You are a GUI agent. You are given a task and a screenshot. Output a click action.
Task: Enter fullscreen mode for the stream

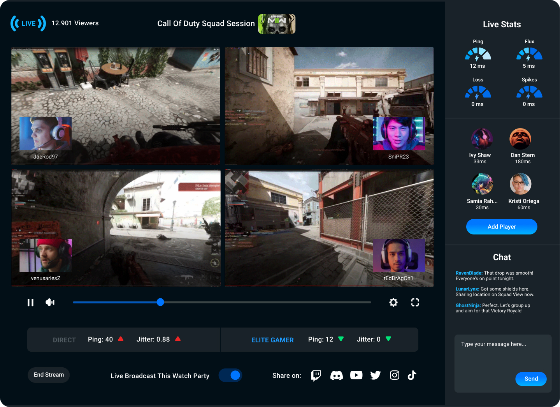(415, 303)
